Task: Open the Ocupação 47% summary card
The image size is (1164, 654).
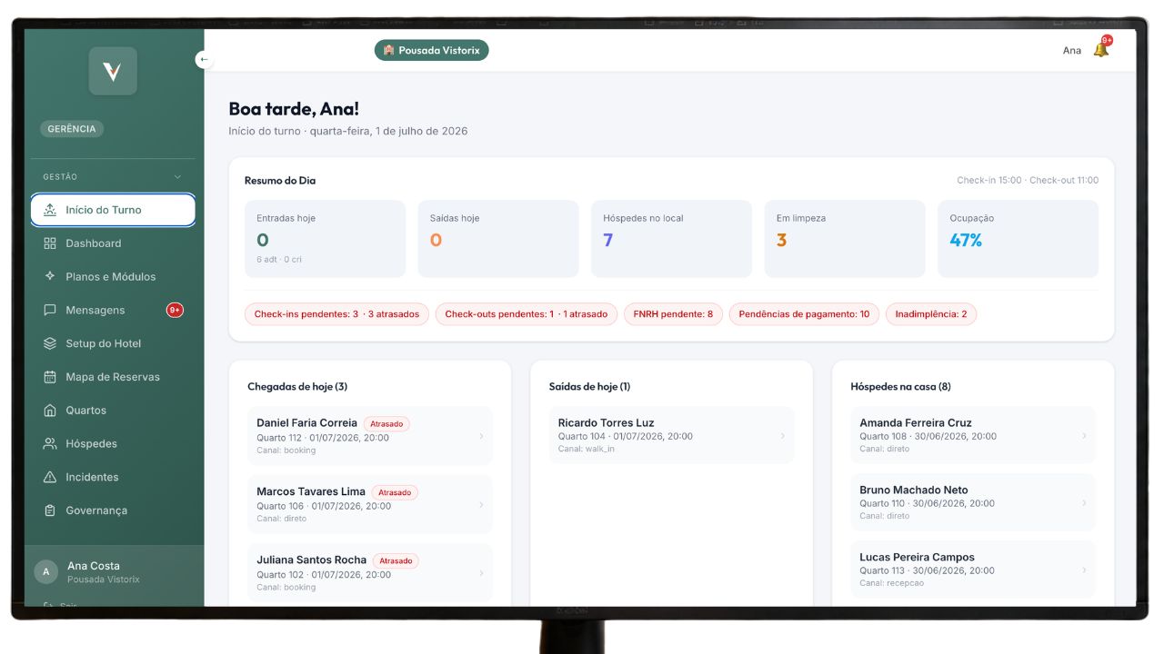Action: (x=1018, y=238)
